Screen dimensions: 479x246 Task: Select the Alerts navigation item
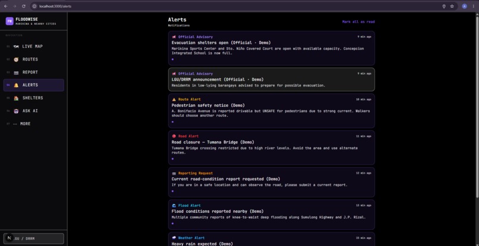point(34,85)
